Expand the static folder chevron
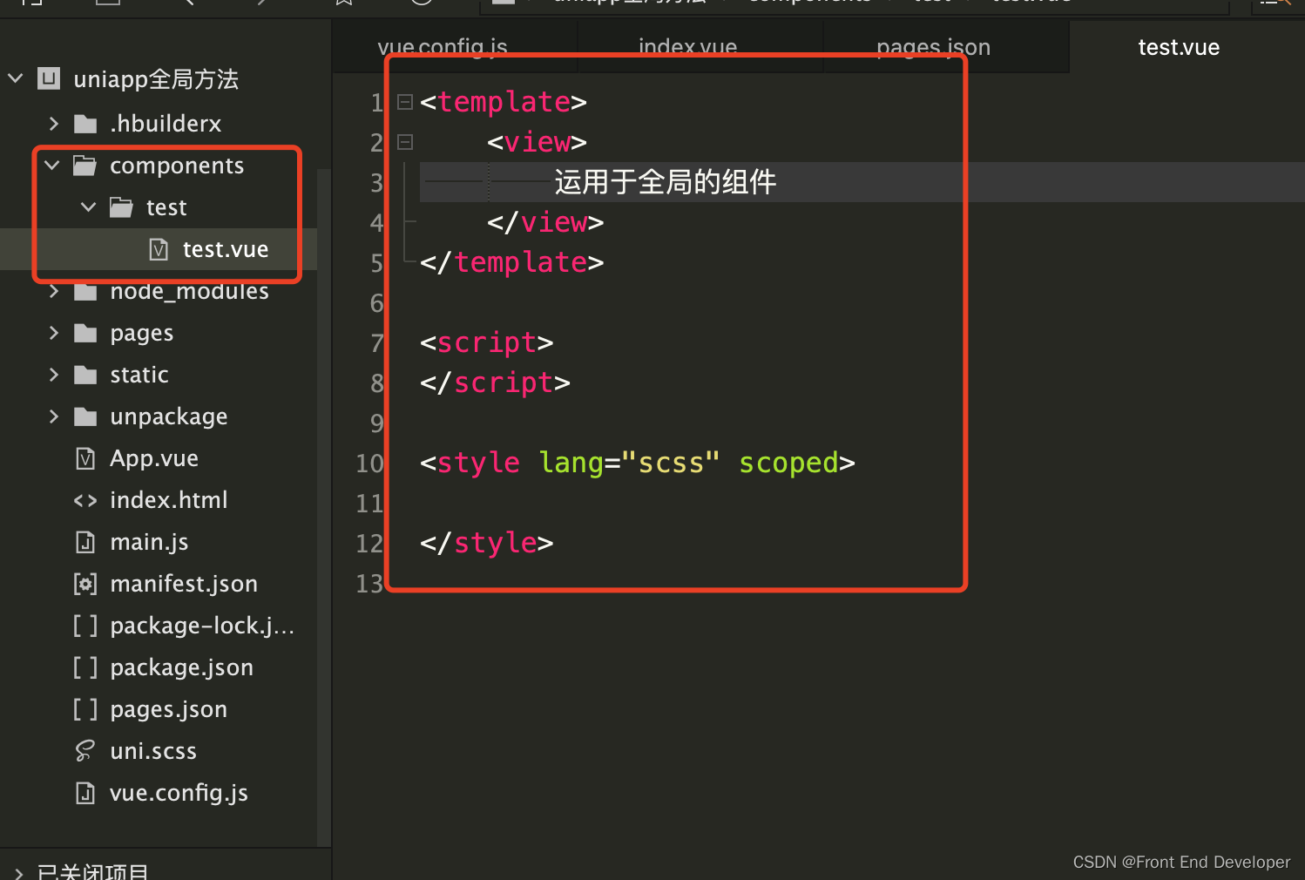 54,375
